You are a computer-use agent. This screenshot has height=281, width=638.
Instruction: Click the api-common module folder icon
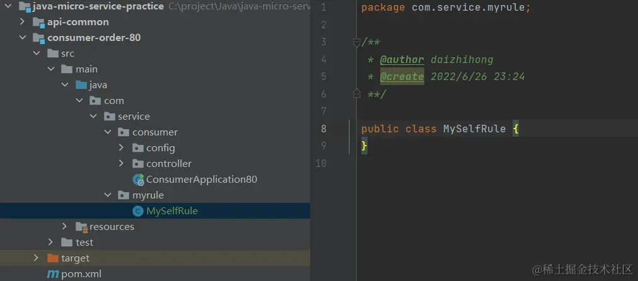[x=38, y=22]
